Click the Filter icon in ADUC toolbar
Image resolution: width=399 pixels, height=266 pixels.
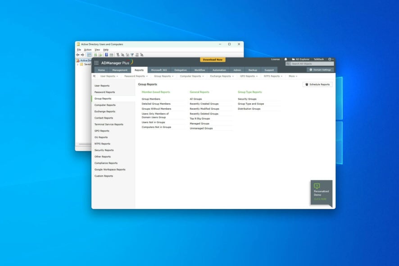coord(132,54)
